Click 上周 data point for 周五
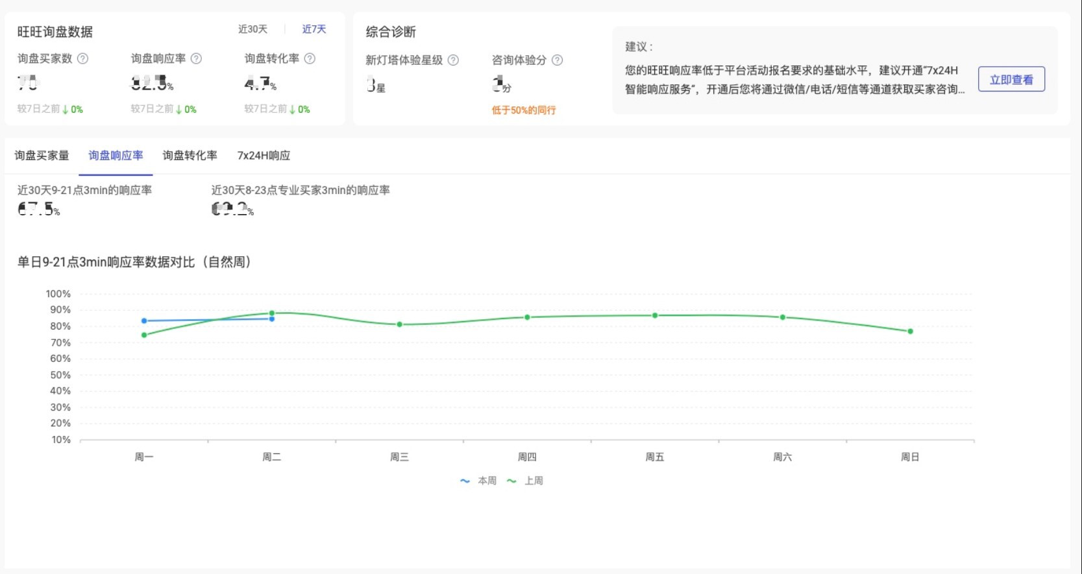The height and width of the screenshot is (574, 1082). pyautogui.click(x=655, y=315)
